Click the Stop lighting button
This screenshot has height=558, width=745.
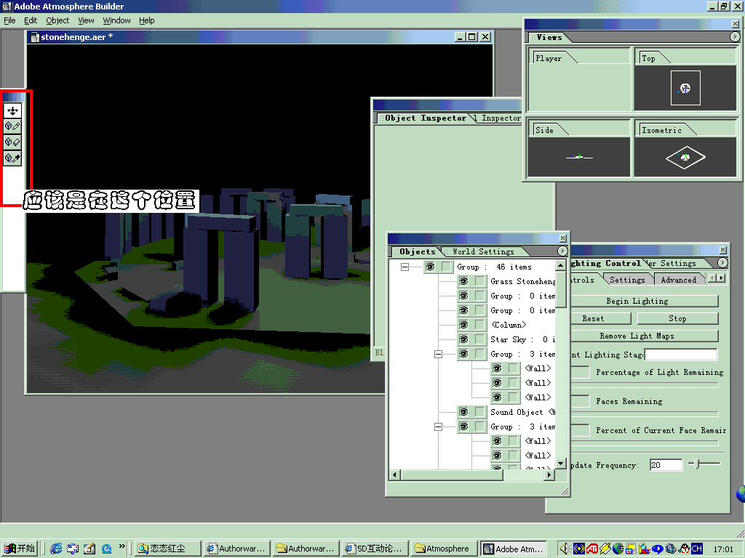(x=677, y=318)
